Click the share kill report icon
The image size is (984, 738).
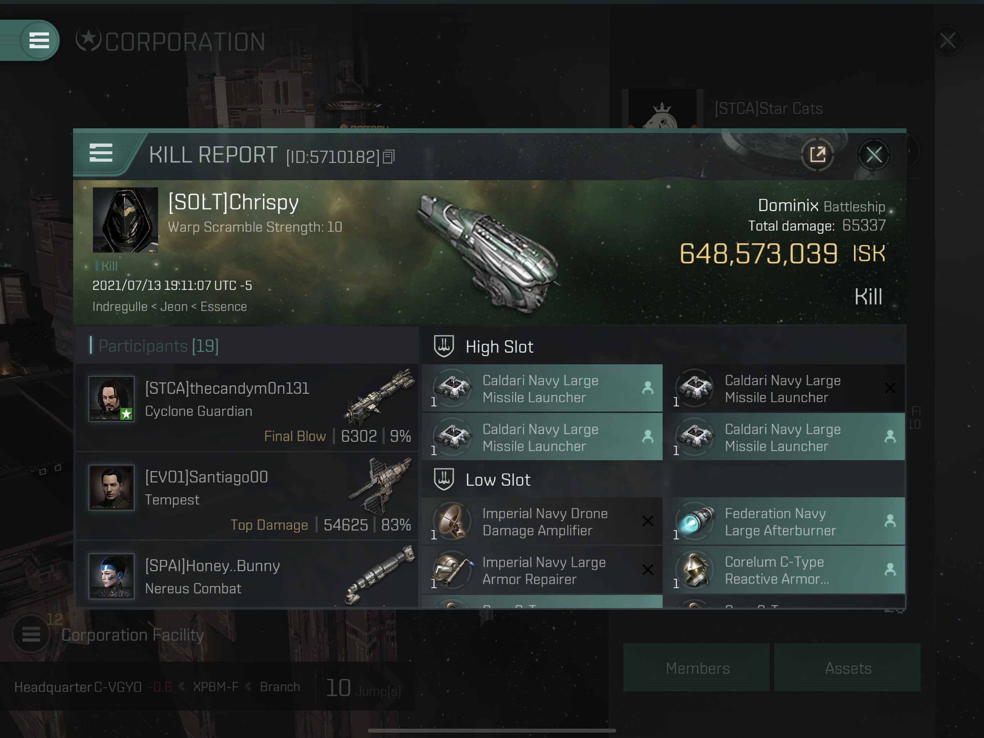coord(817,155)
